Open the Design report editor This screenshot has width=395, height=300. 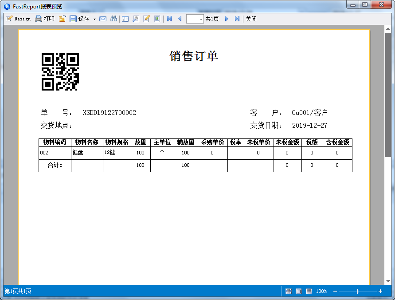pyautogui.click(x=18, y=19)
